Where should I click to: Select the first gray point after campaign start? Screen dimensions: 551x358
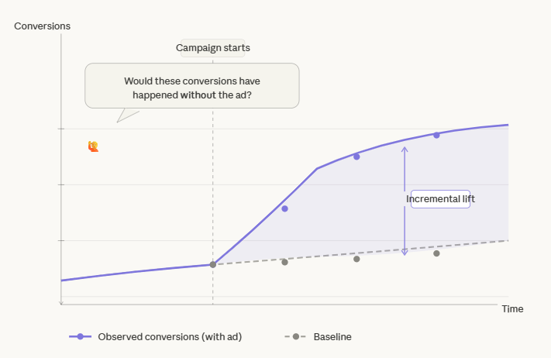(284, 262)
